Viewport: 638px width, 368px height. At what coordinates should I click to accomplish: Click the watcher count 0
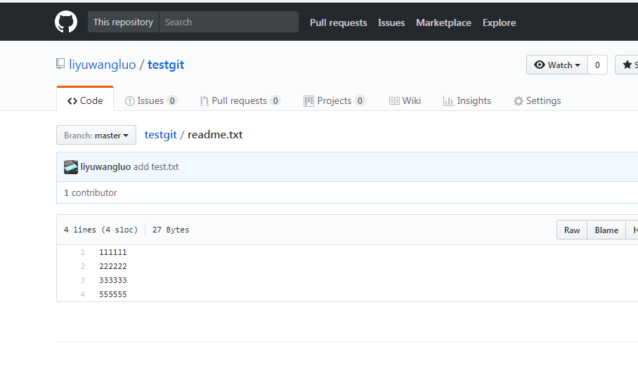pyautogui.click(x=597, y=65)
